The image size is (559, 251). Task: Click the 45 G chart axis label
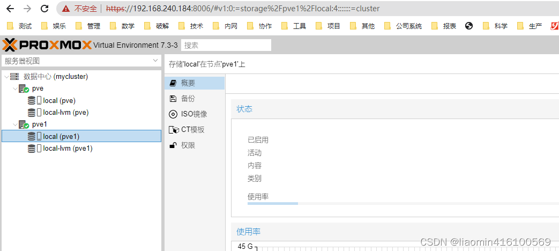click(245, 246)
